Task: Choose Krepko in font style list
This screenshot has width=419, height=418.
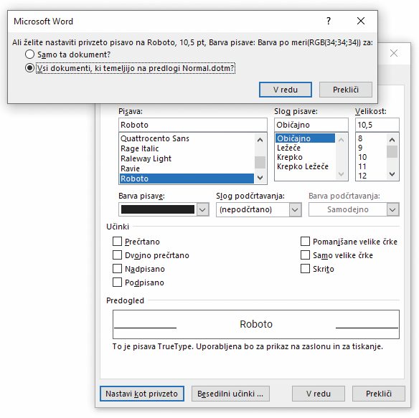Action: point(290,157)
